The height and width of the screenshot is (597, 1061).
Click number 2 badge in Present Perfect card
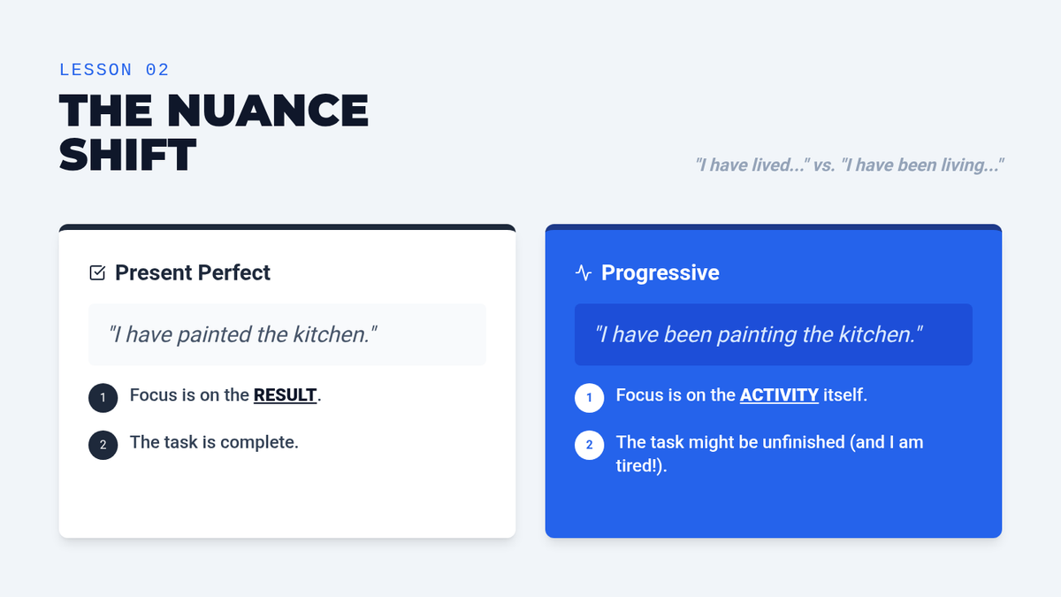[x=103, y=445]
